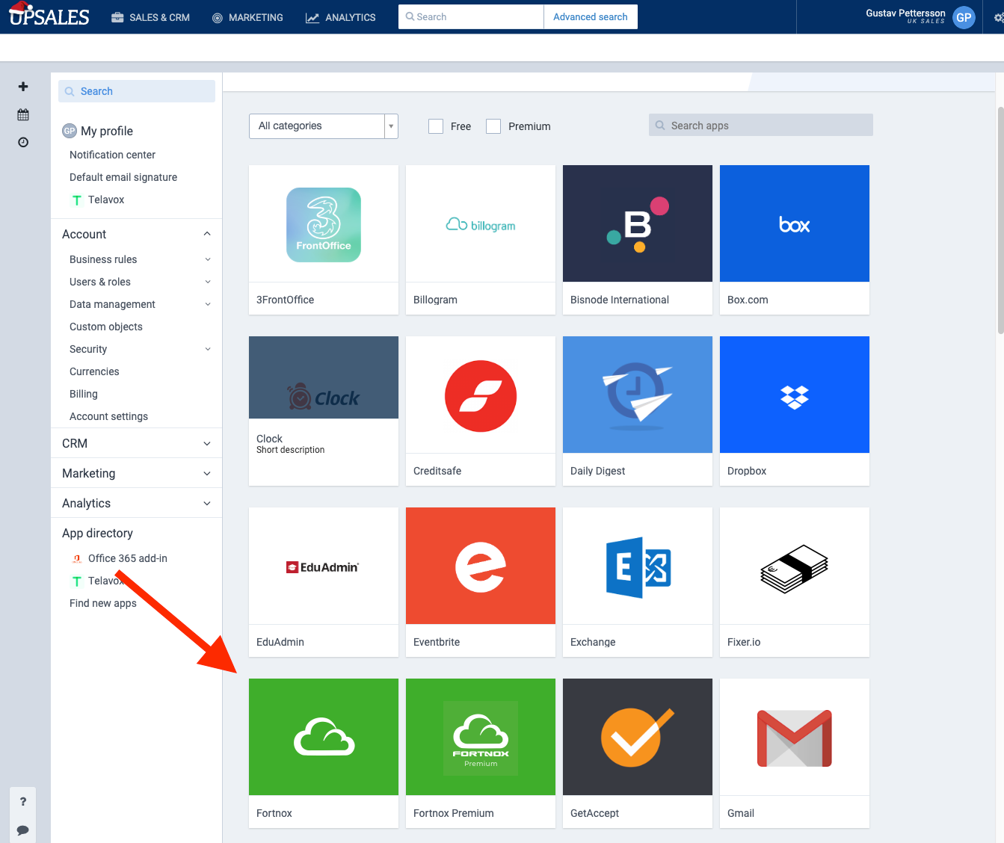Click Advanced search button
This screenshot has height=843, width=1004.
(591, 16)
